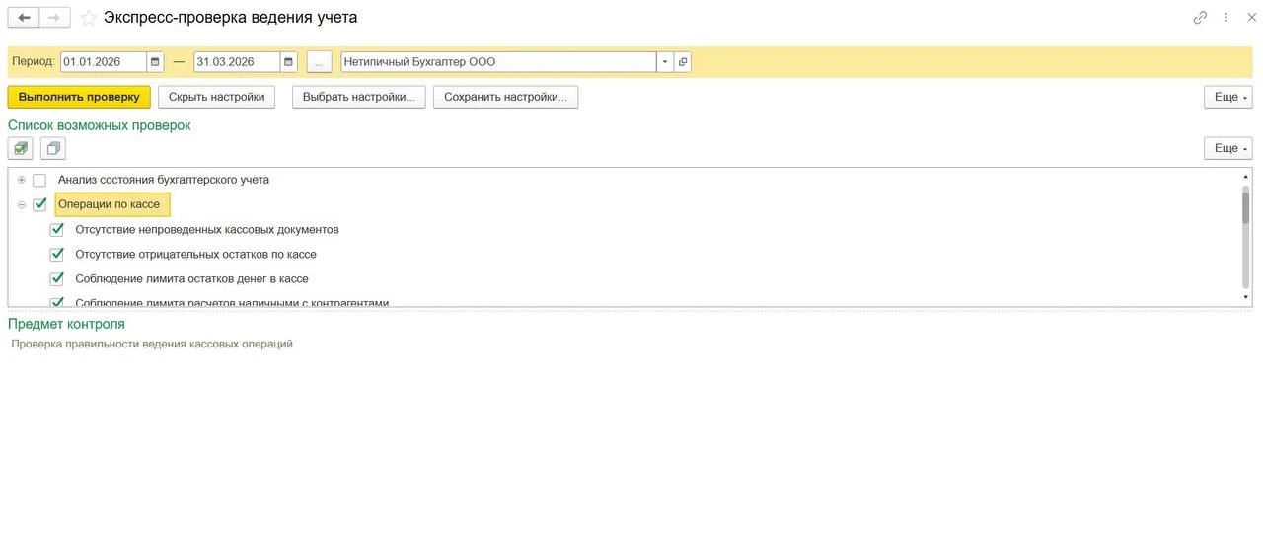
Task: Open the Еще menu above the checks list
Action: coord(1228,148)
